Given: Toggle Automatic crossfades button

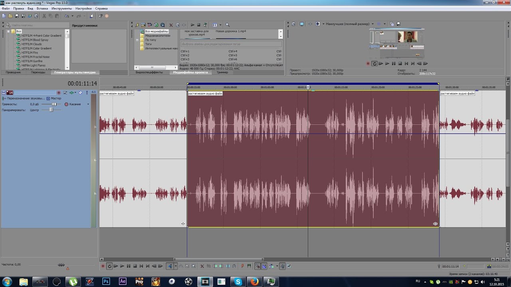Looking at the screenshot, I should (264, 266).
